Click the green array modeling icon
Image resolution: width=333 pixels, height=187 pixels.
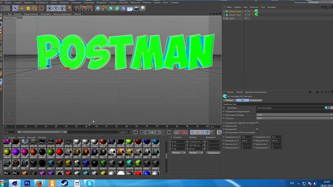pos(117,8)
